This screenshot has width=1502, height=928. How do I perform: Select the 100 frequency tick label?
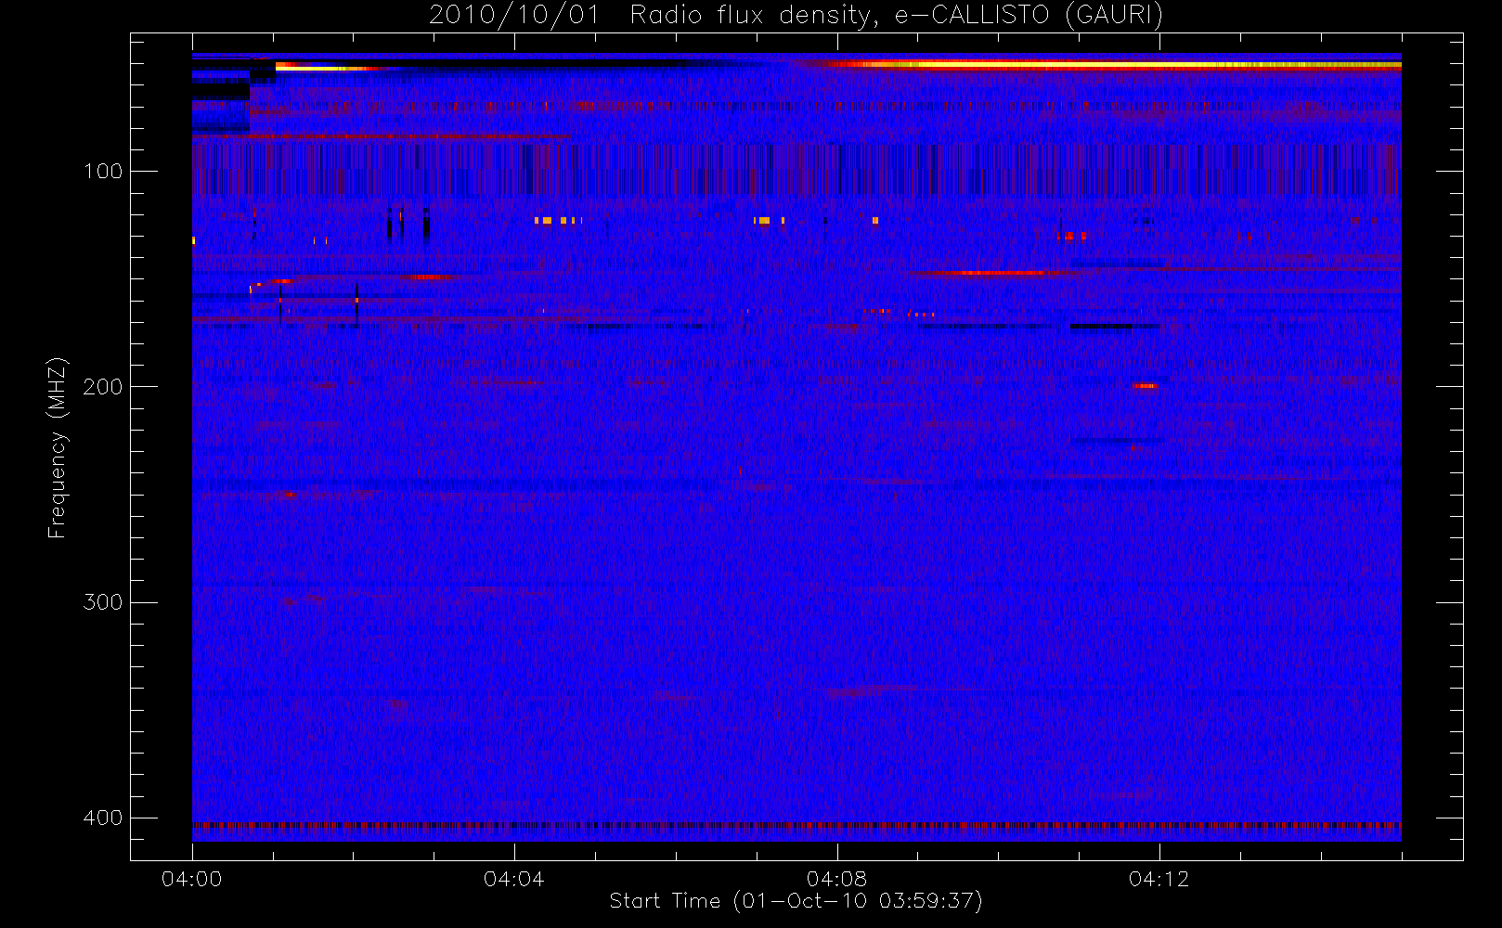103,172
